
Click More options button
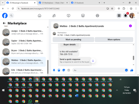coord(114,40)
